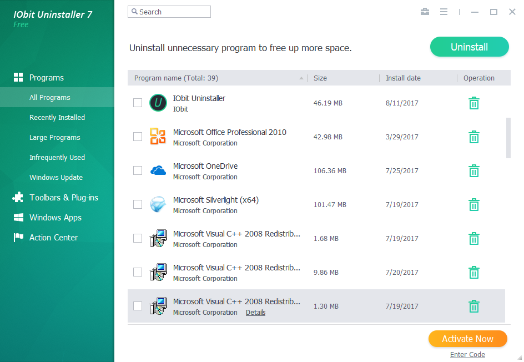
Task: Tick the IObit Uninstaller checkbox
Action: coord(138,103)
